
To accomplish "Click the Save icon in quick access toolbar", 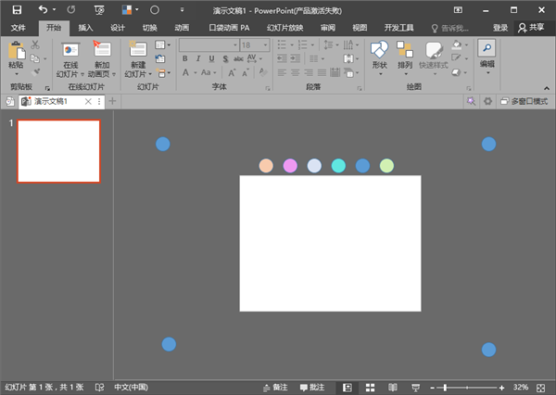I will click(x=17, y=10).
